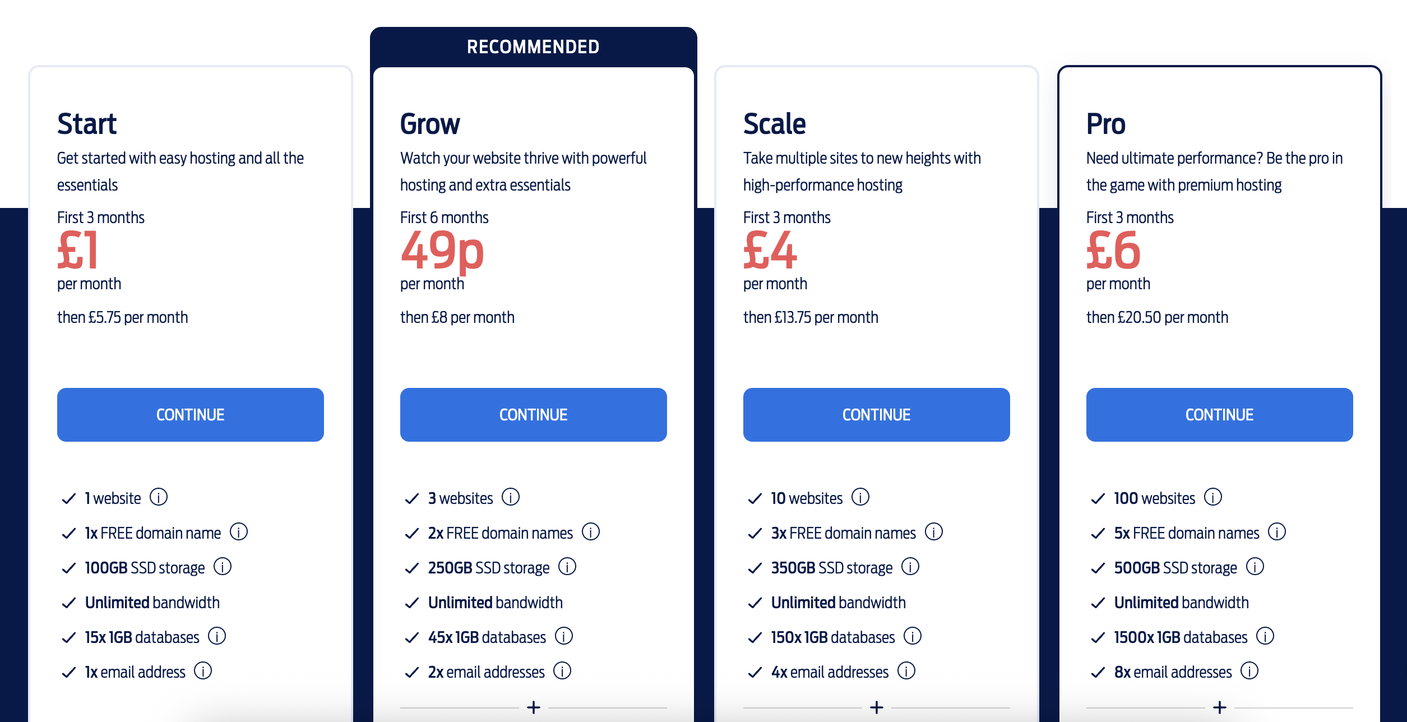
Task: Show info on Pro's 500GB SSD storage
Action: point(1255,567)
